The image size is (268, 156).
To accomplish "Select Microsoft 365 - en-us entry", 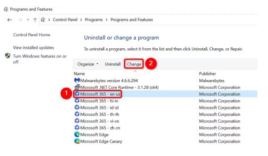I will (100, 94).
